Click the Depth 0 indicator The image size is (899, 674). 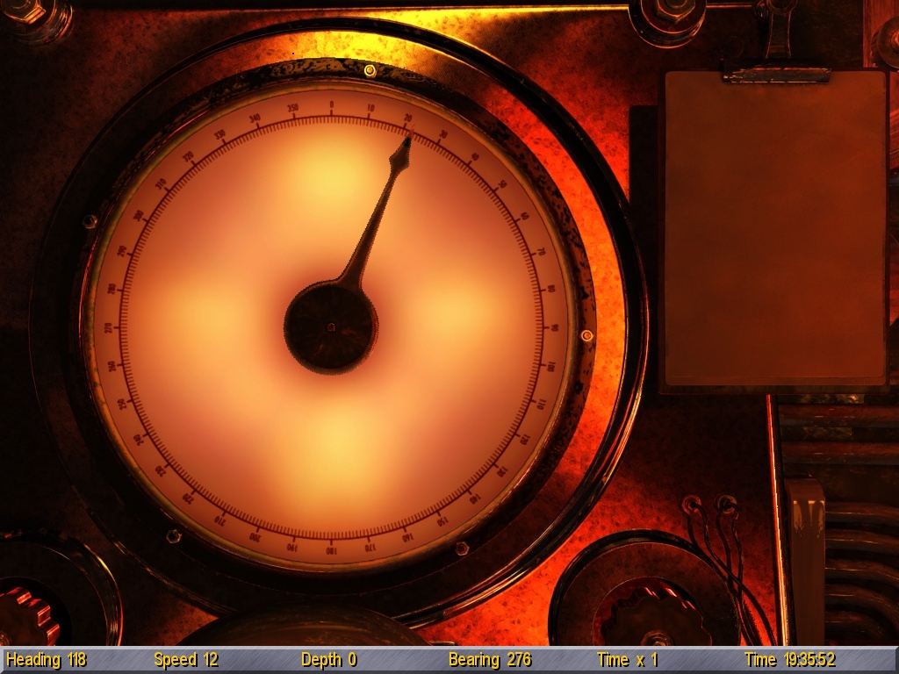[x=328, y=660]
